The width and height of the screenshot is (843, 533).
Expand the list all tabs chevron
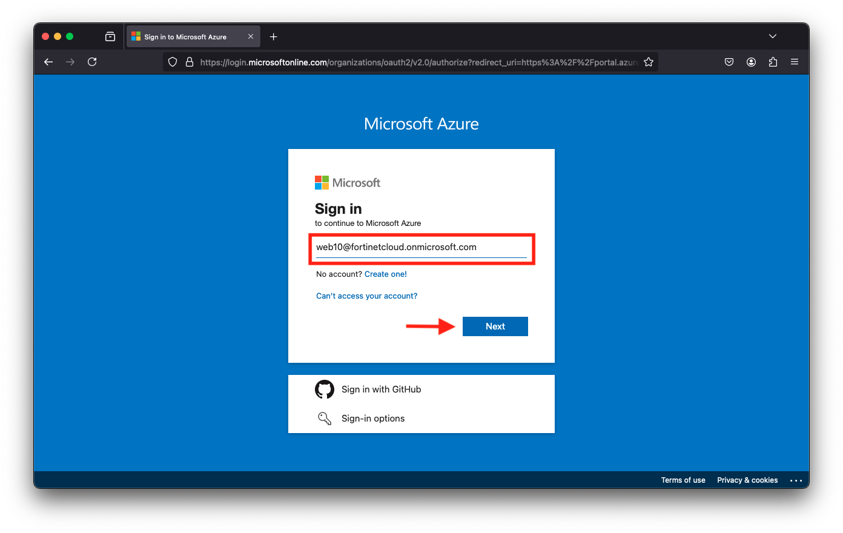[x=773, y=36]
